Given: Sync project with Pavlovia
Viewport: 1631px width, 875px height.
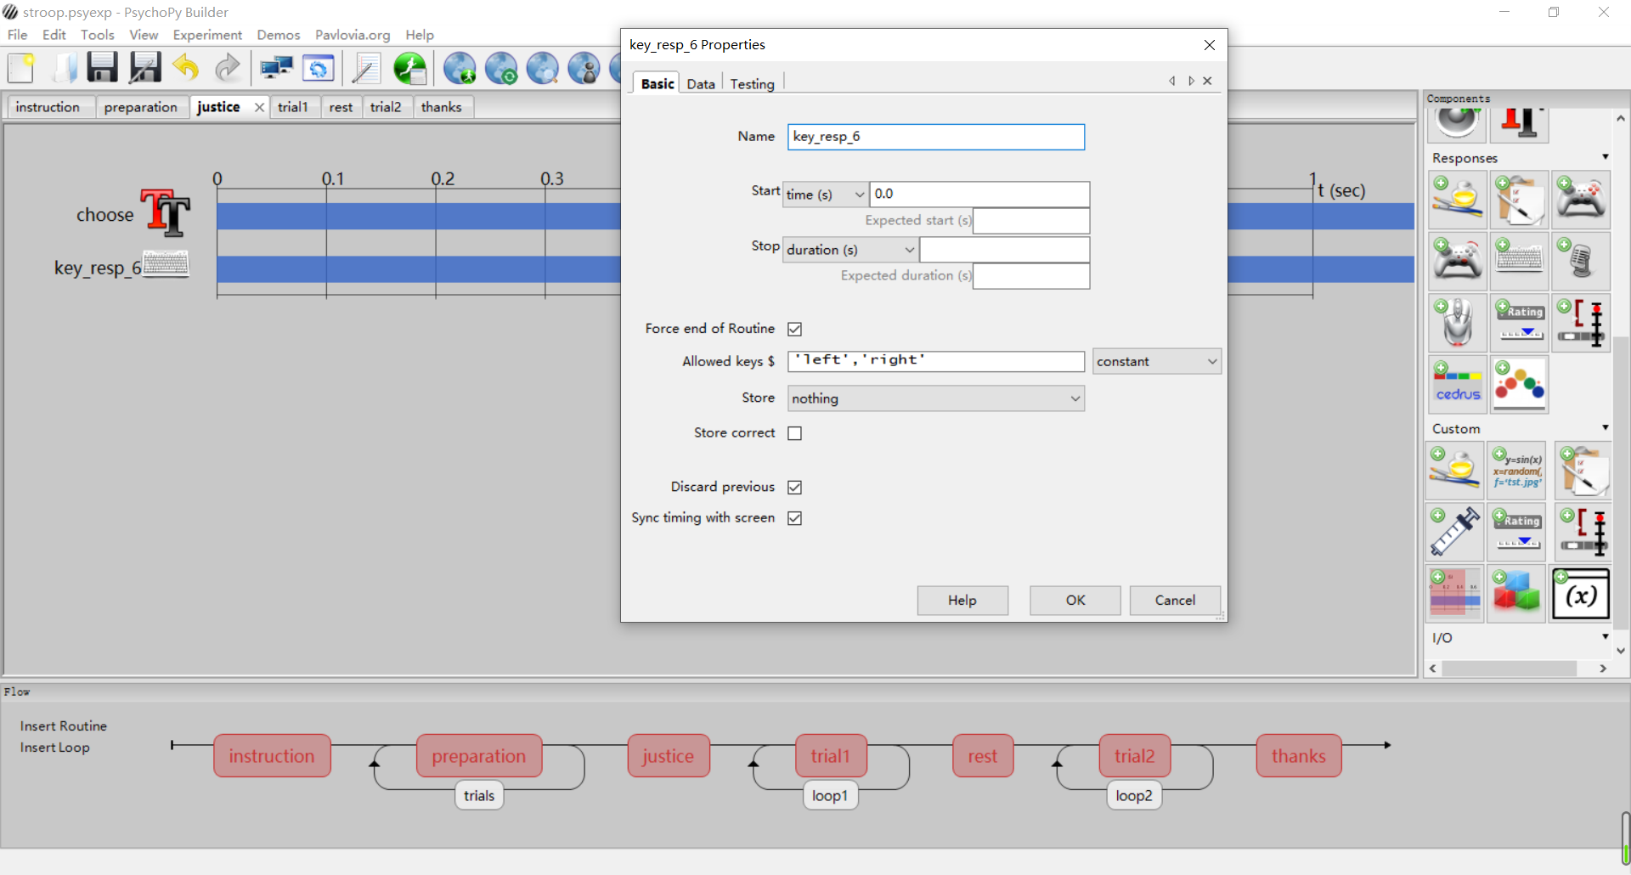Looking at the screenshot, I should (x=501, y=68).
